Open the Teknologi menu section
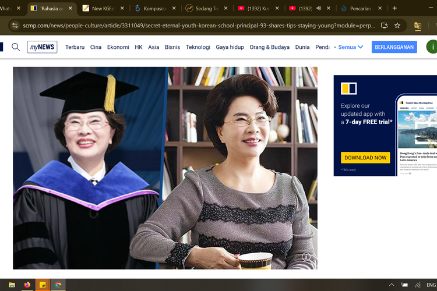Viewport: 437px width, 291px height. (198, 47)
